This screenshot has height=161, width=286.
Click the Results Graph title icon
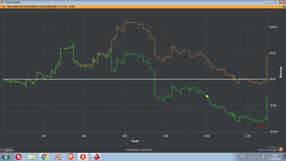2,2
